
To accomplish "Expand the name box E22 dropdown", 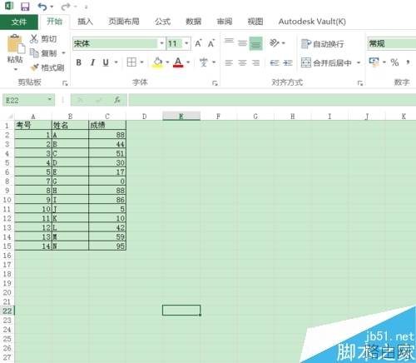I will click(50, 99).
